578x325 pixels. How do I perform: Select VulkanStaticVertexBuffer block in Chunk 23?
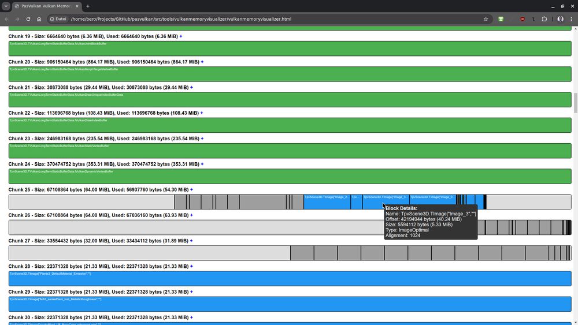point(290,151)
